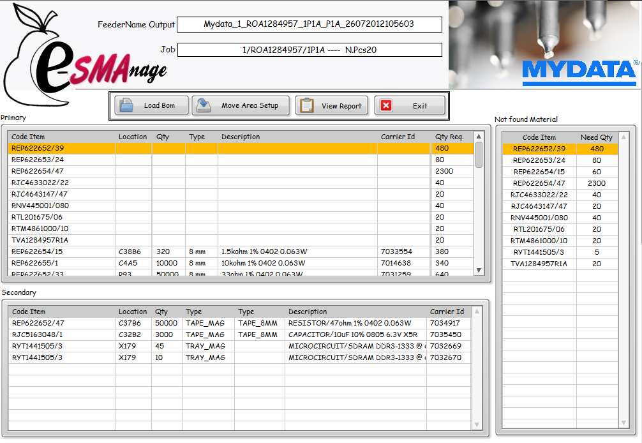Click the FeederName Output text field

[x=309, y=24]
